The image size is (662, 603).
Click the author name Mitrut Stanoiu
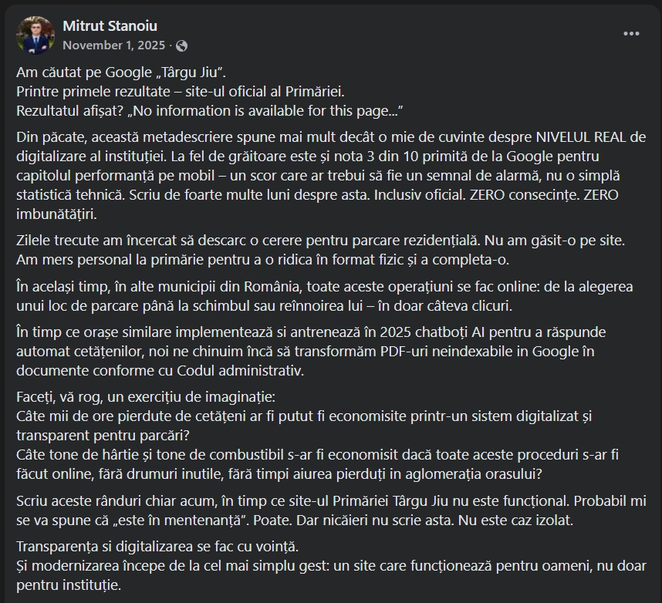pos(110,26)
